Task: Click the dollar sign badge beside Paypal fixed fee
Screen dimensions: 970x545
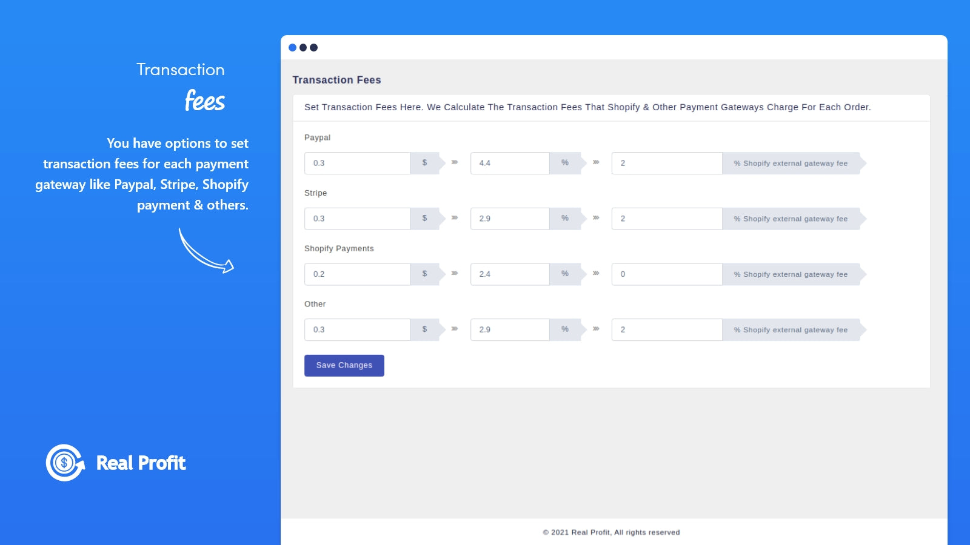Action: (425, 163)
